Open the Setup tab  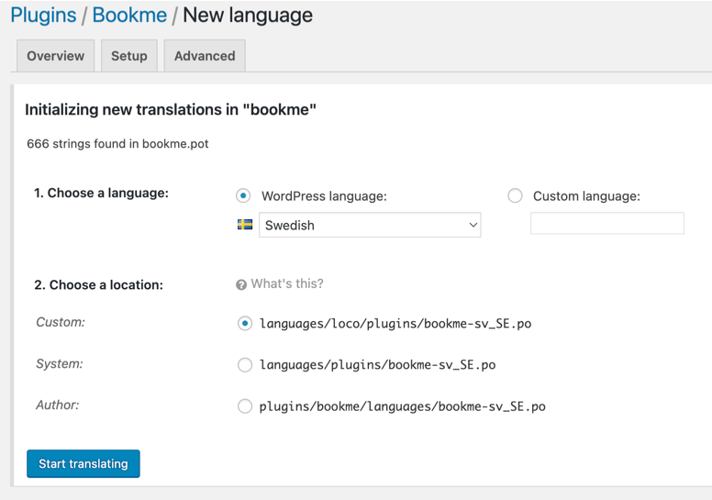pos(129,56)
